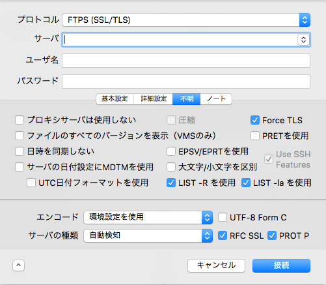Check プロキシサーバは使用しない option

click(x=20, y=120)
